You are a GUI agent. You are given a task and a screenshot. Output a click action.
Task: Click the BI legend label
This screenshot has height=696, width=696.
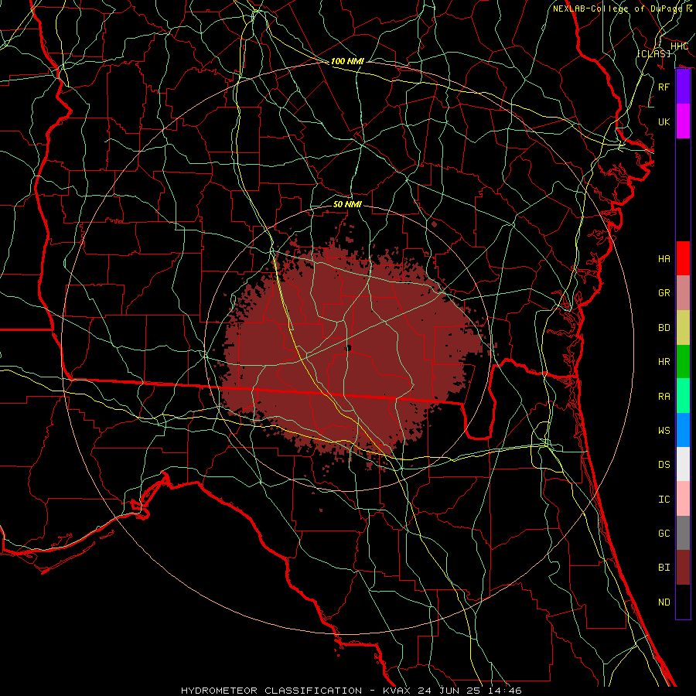click(x=664, y=568)
